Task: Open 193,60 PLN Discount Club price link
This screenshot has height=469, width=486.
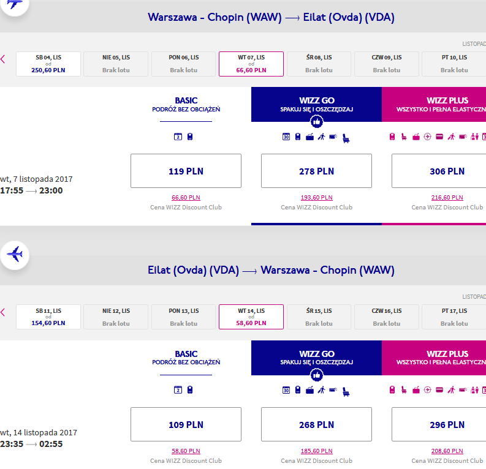Action: click(x=316, y=198)
